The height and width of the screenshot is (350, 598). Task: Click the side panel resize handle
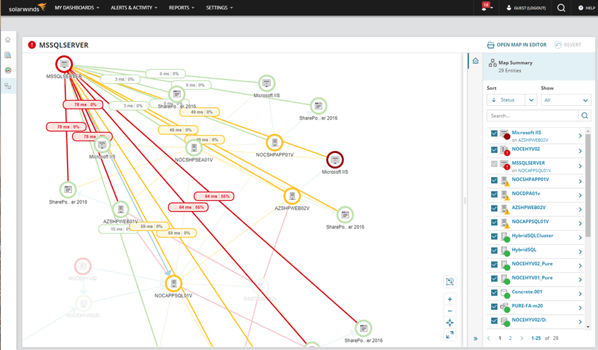pyautogui.click(x=465, y=200)
